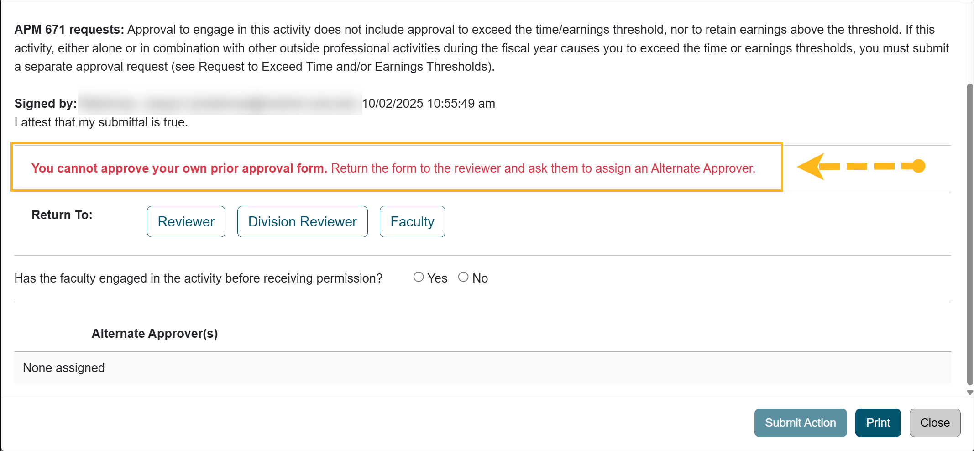Click the attestation statement text

pyautogui.click(x=101, y=122)
